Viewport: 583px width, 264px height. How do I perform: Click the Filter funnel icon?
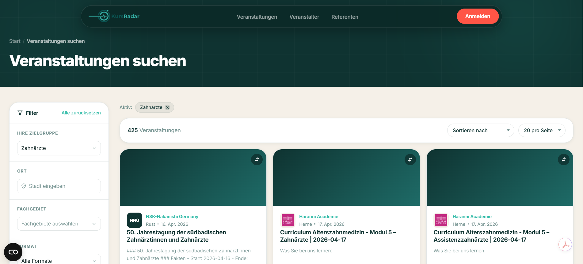point(20,113)
